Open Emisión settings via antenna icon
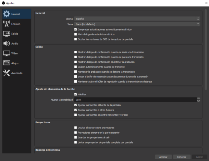 pos(7,24)
